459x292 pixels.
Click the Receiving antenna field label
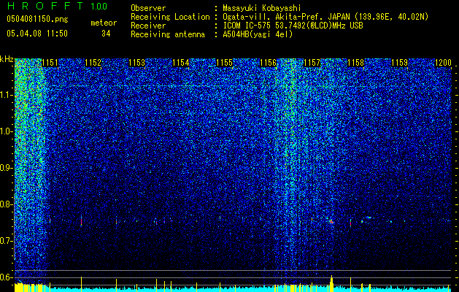168,34
